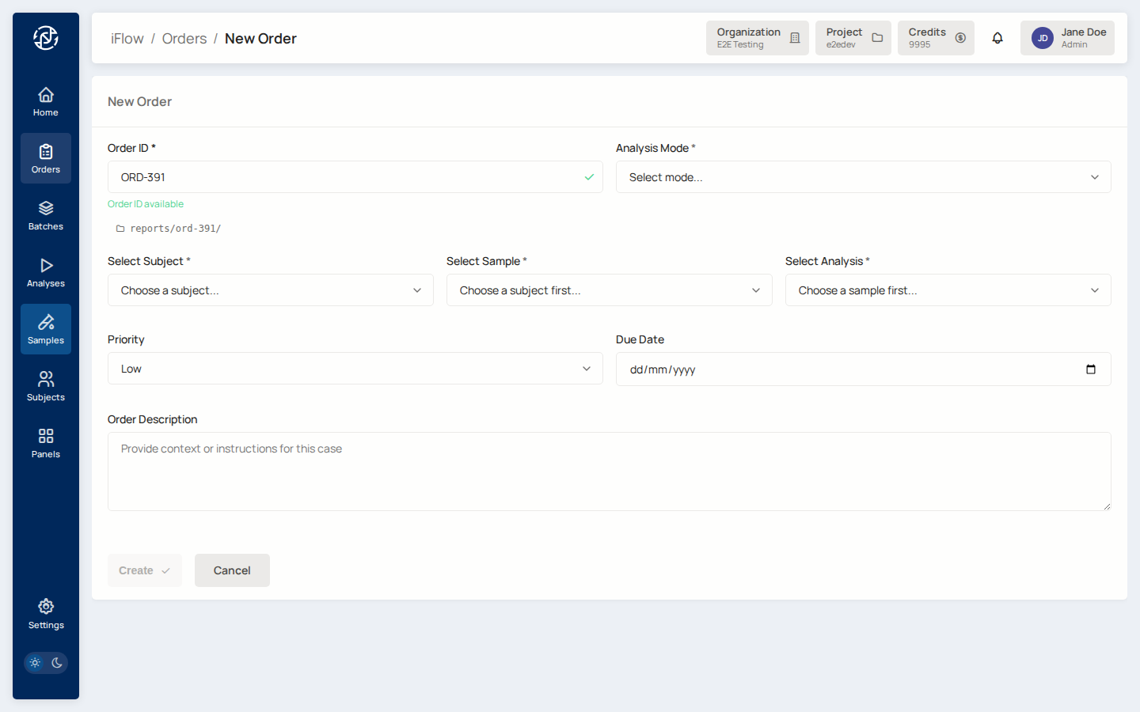Screen dimensions: 1140x712
Task: Open the Jane Doe Admin account menu
Action: [1067, 38]
